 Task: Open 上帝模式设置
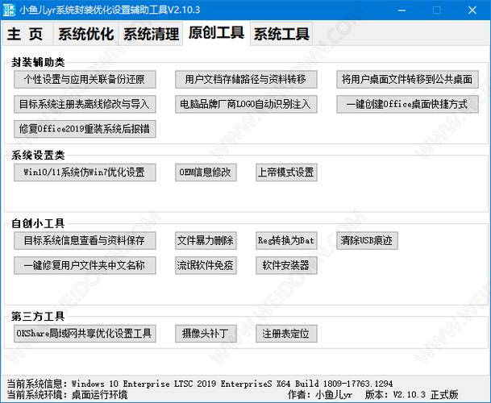pos(286,172)
